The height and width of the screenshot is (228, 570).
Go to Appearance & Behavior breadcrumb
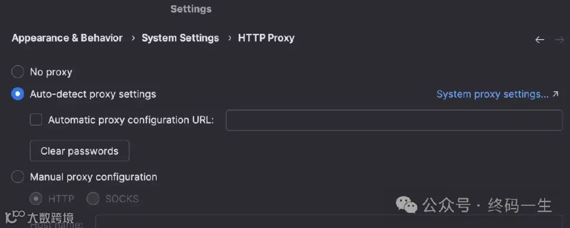tap(67, 38)
